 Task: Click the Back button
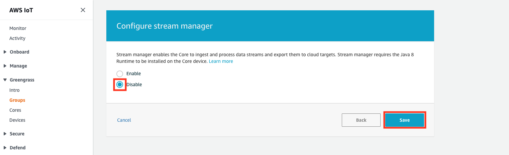pos(361,120)
